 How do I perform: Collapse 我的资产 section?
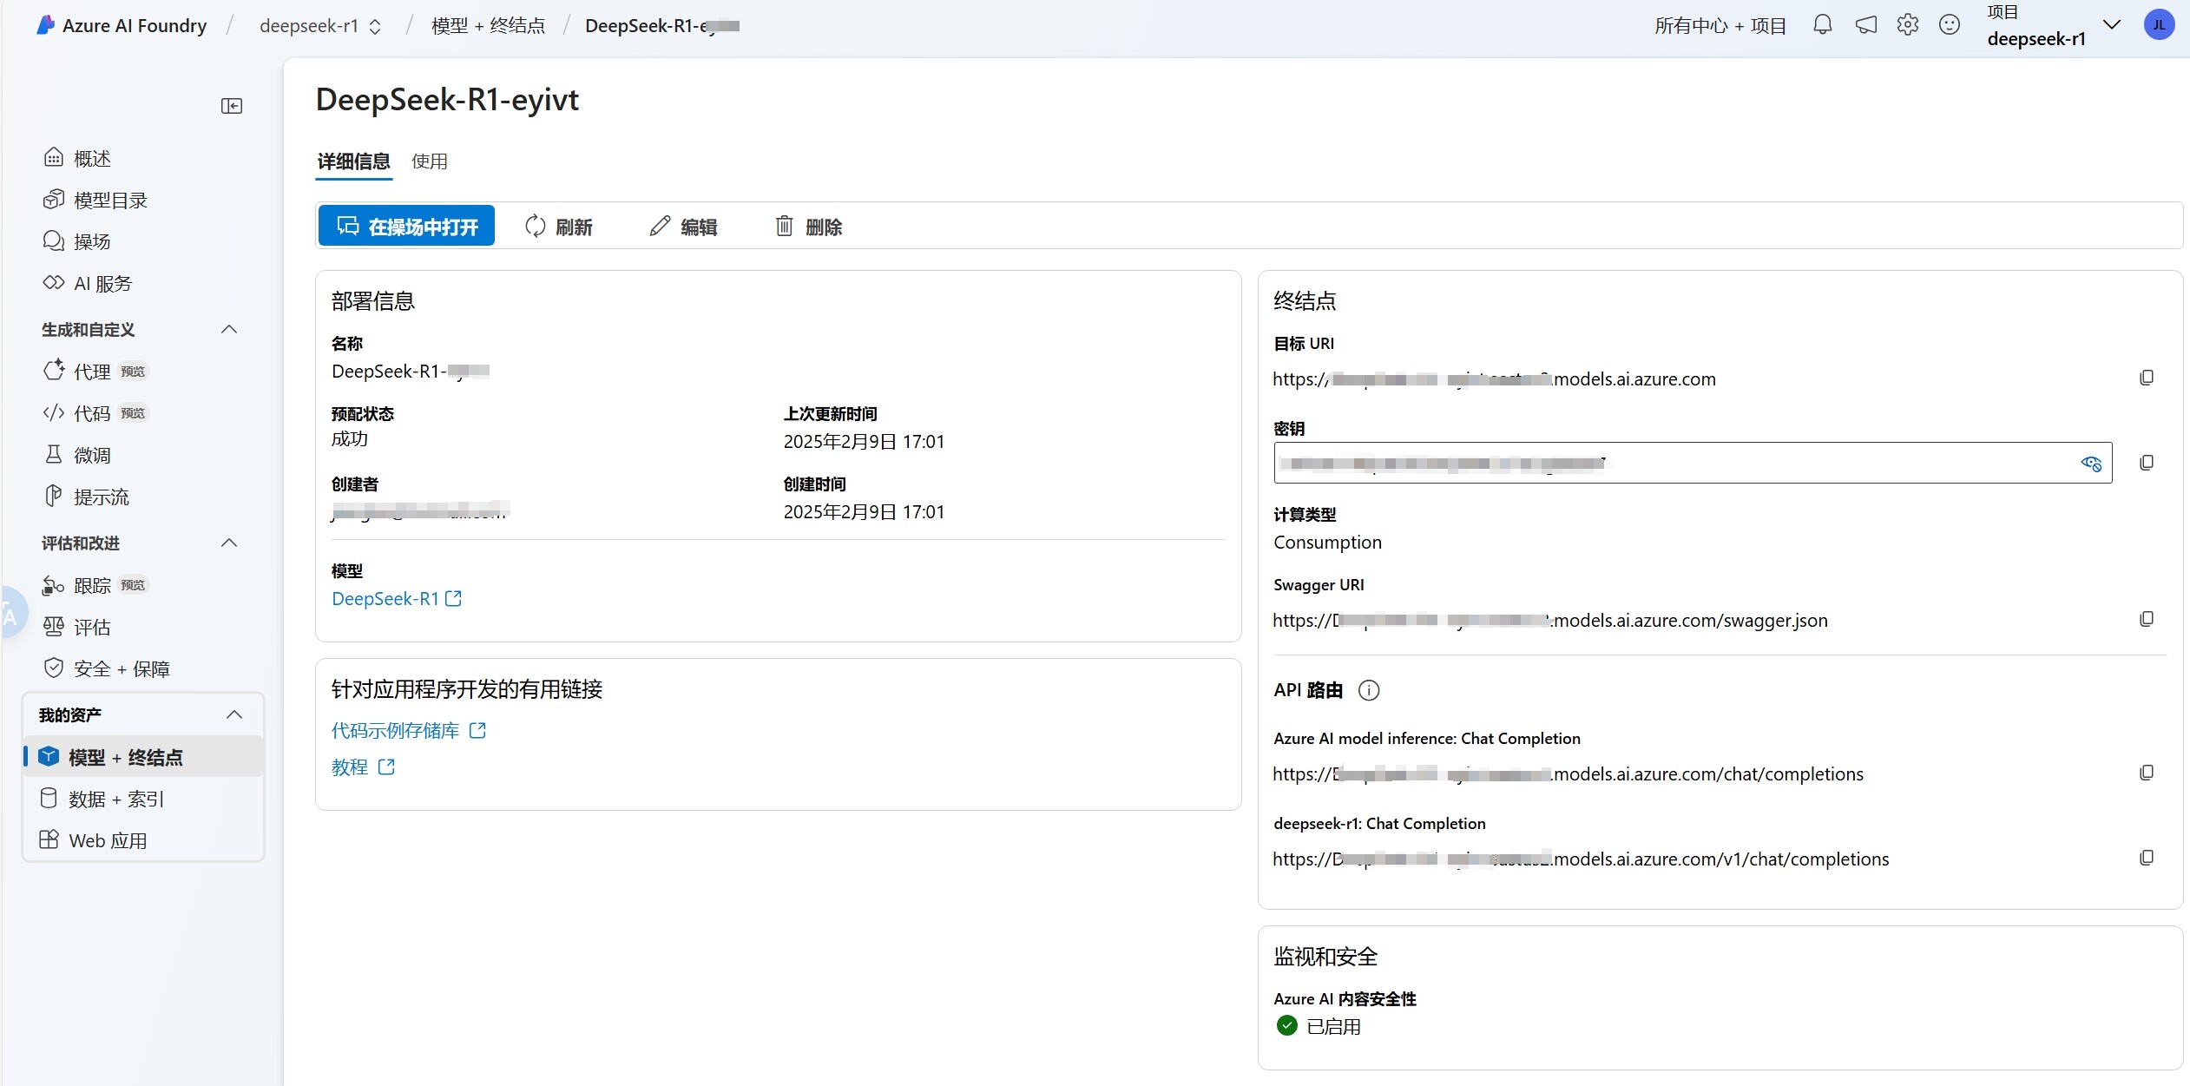click(233, 714)
